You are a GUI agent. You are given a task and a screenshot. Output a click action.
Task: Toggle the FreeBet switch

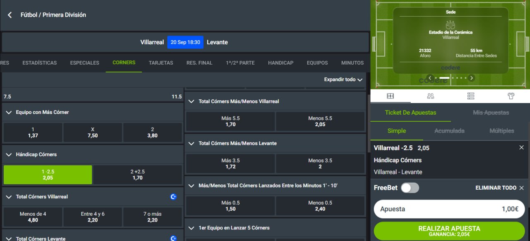click(410, 188)
